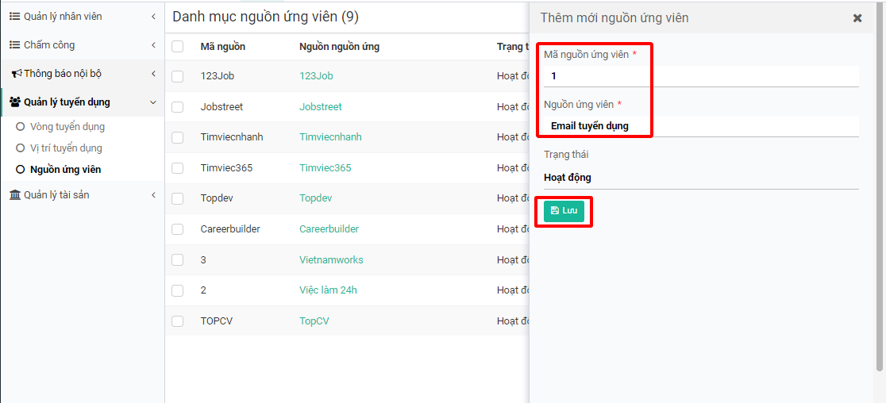The image size is (886, 403).
Task: Check the box for the 123Job row
Action: click(178, 76)
